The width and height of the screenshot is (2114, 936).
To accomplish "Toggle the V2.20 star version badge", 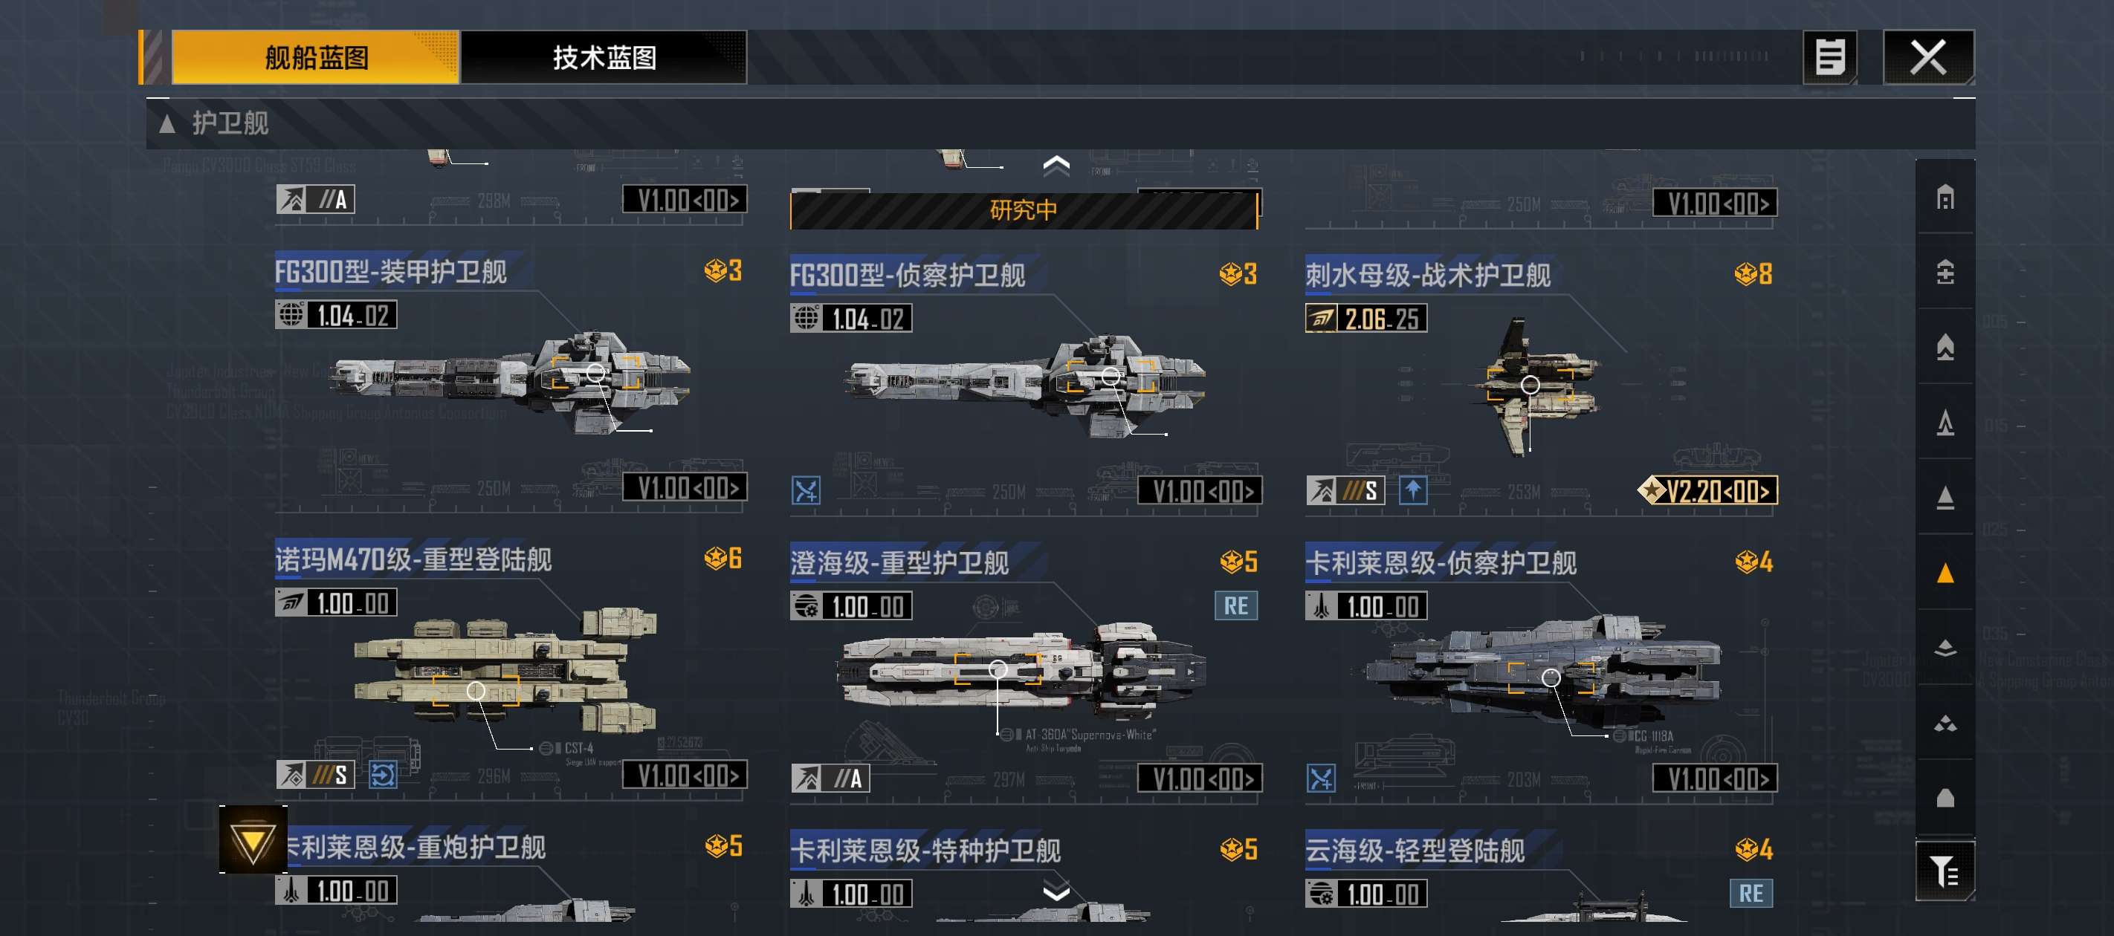I will click(1707, 490).
